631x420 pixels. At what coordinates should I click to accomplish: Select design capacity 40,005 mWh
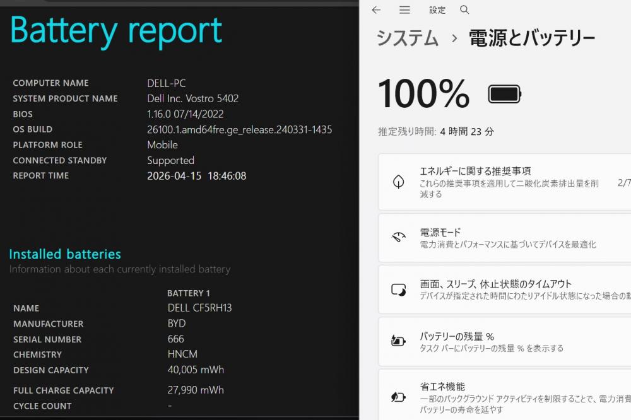[196, 370]
